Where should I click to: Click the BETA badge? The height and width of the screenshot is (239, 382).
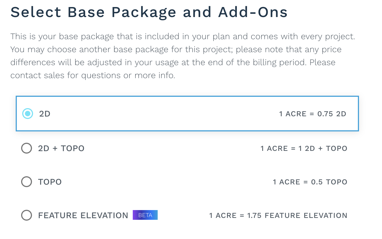(x=145, y=215)
